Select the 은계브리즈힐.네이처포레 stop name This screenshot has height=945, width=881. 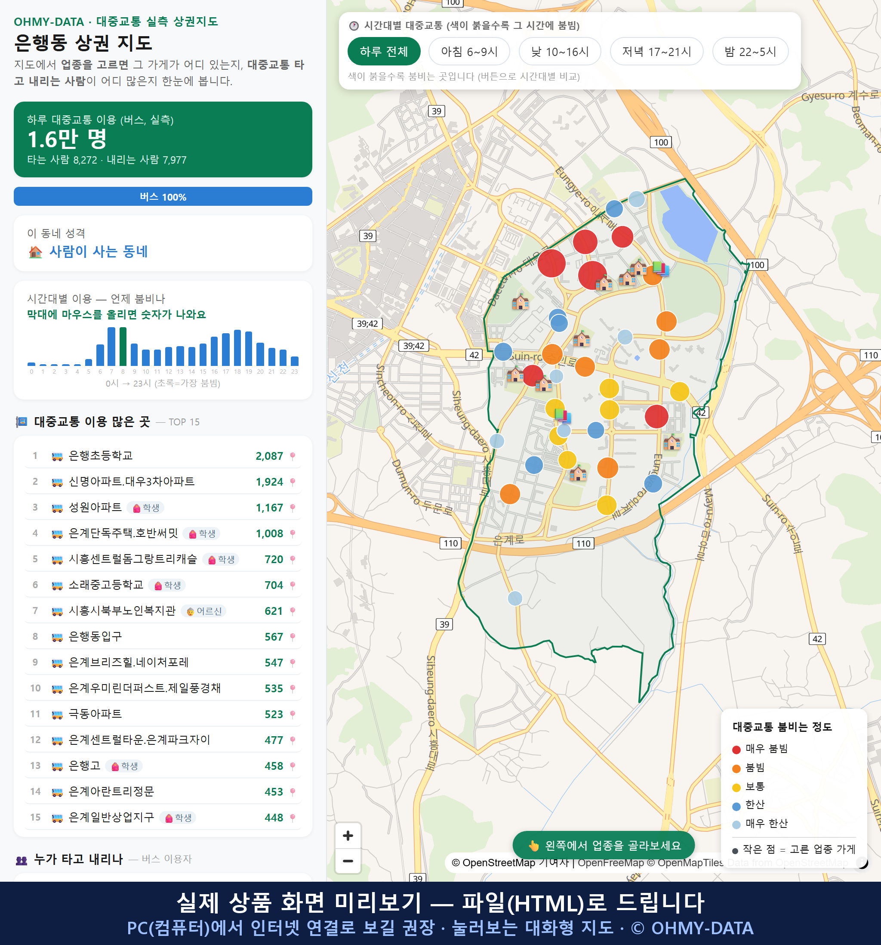pos(129,663)
